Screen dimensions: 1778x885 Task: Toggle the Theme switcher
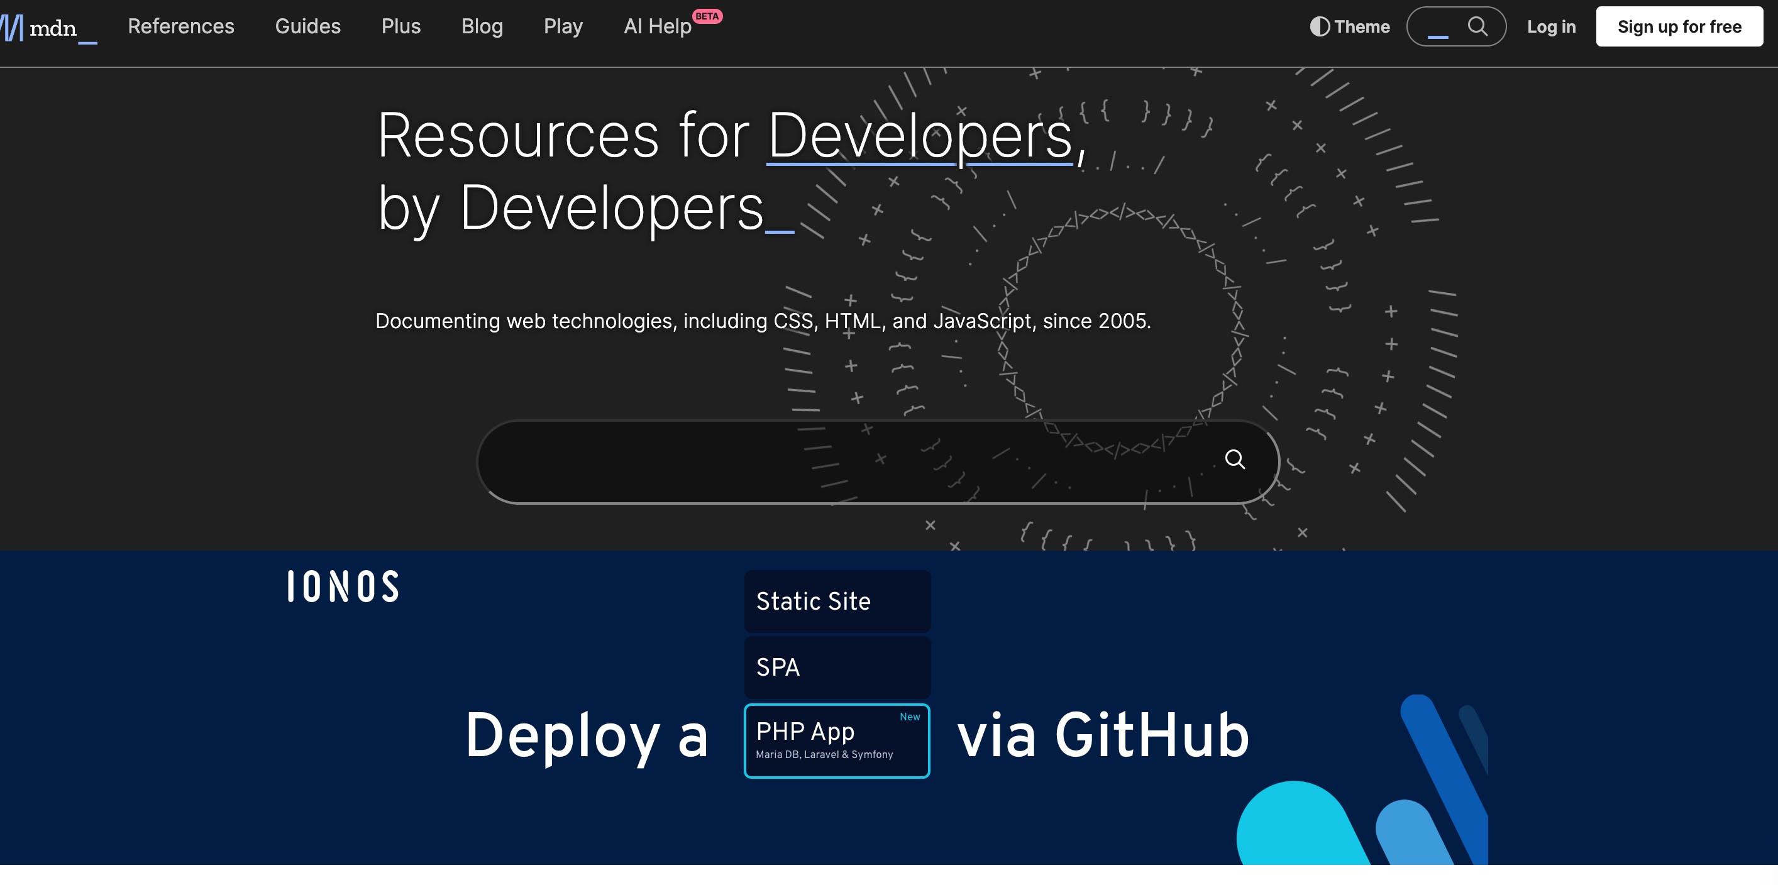pos(1349,26)
